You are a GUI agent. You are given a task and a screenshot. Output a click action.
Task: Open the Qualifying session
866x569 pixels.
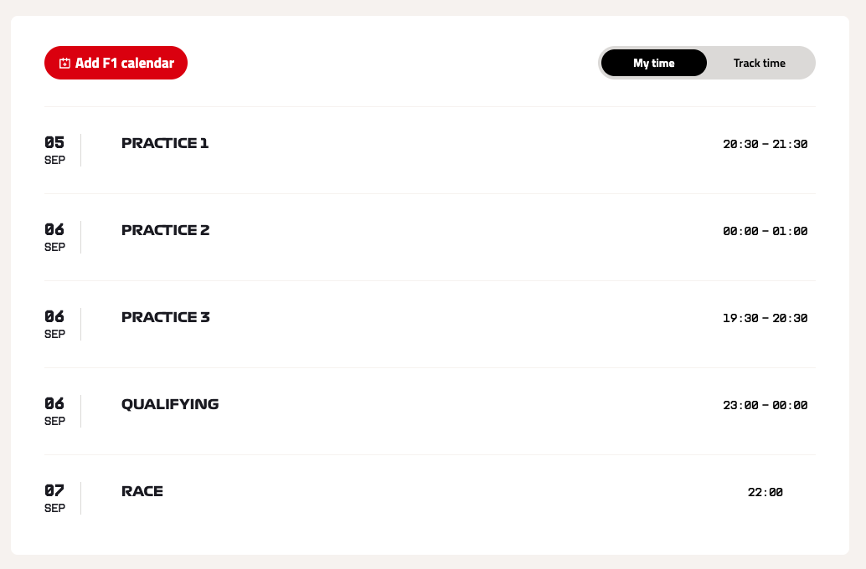click(x=170, y=404)
